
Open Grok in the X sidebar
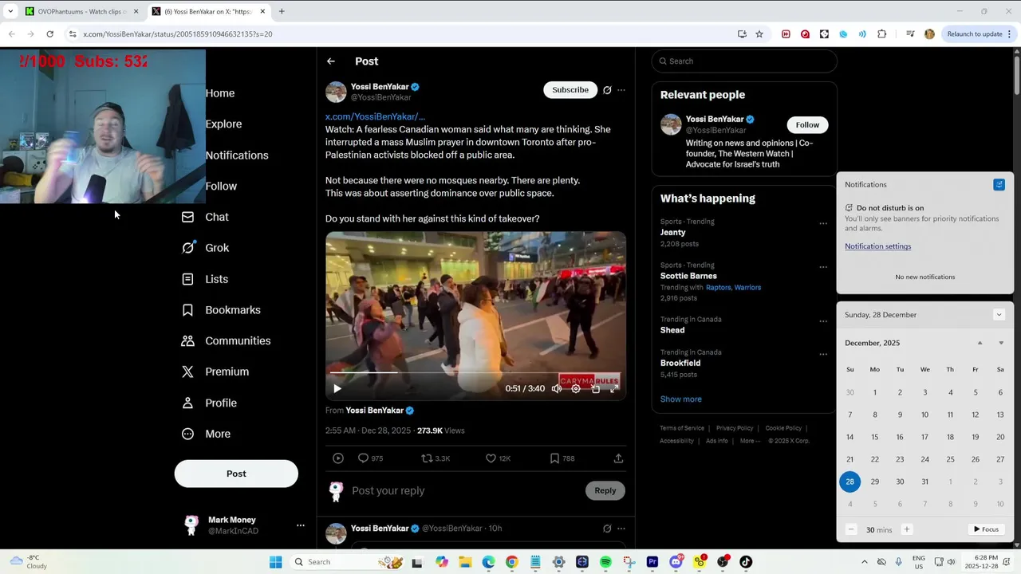coord(206,248)
